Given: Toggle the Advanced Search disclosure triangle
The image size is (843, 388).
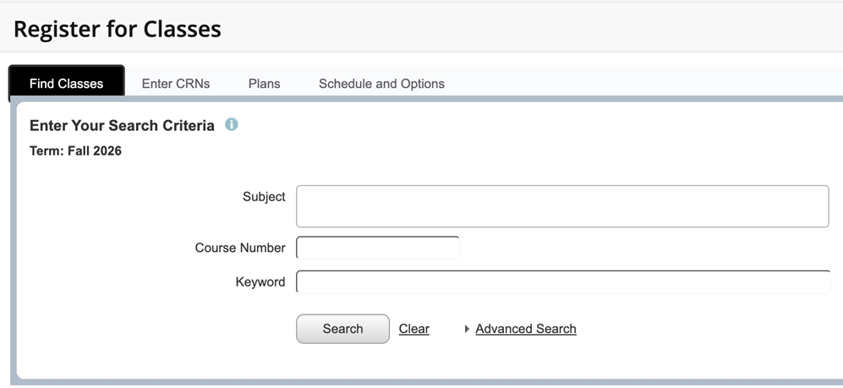Looking at the screenshot, I should click(x=467, y=329).
